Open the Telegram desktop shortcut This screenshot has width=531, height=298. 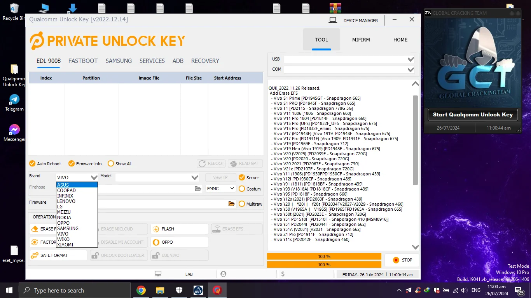[x=14, y=103]
